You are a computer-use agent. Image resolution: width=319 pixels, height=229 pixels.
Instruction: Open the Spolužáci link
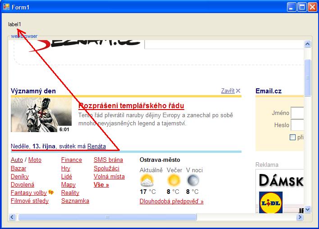tap(106, 168)
